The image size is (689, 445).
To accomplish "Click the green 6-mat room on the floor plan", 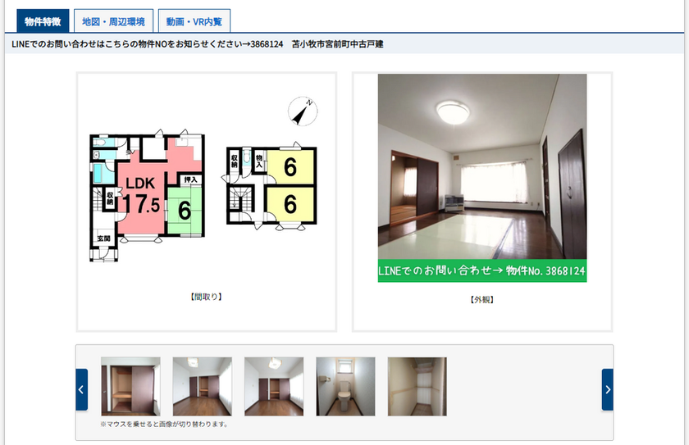I will [185, 211].
